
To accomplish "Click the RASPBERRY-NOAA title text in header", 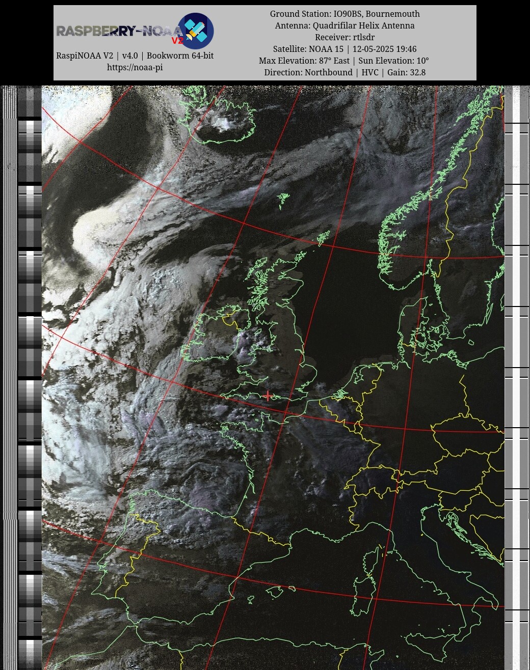I will pos(119,31).
